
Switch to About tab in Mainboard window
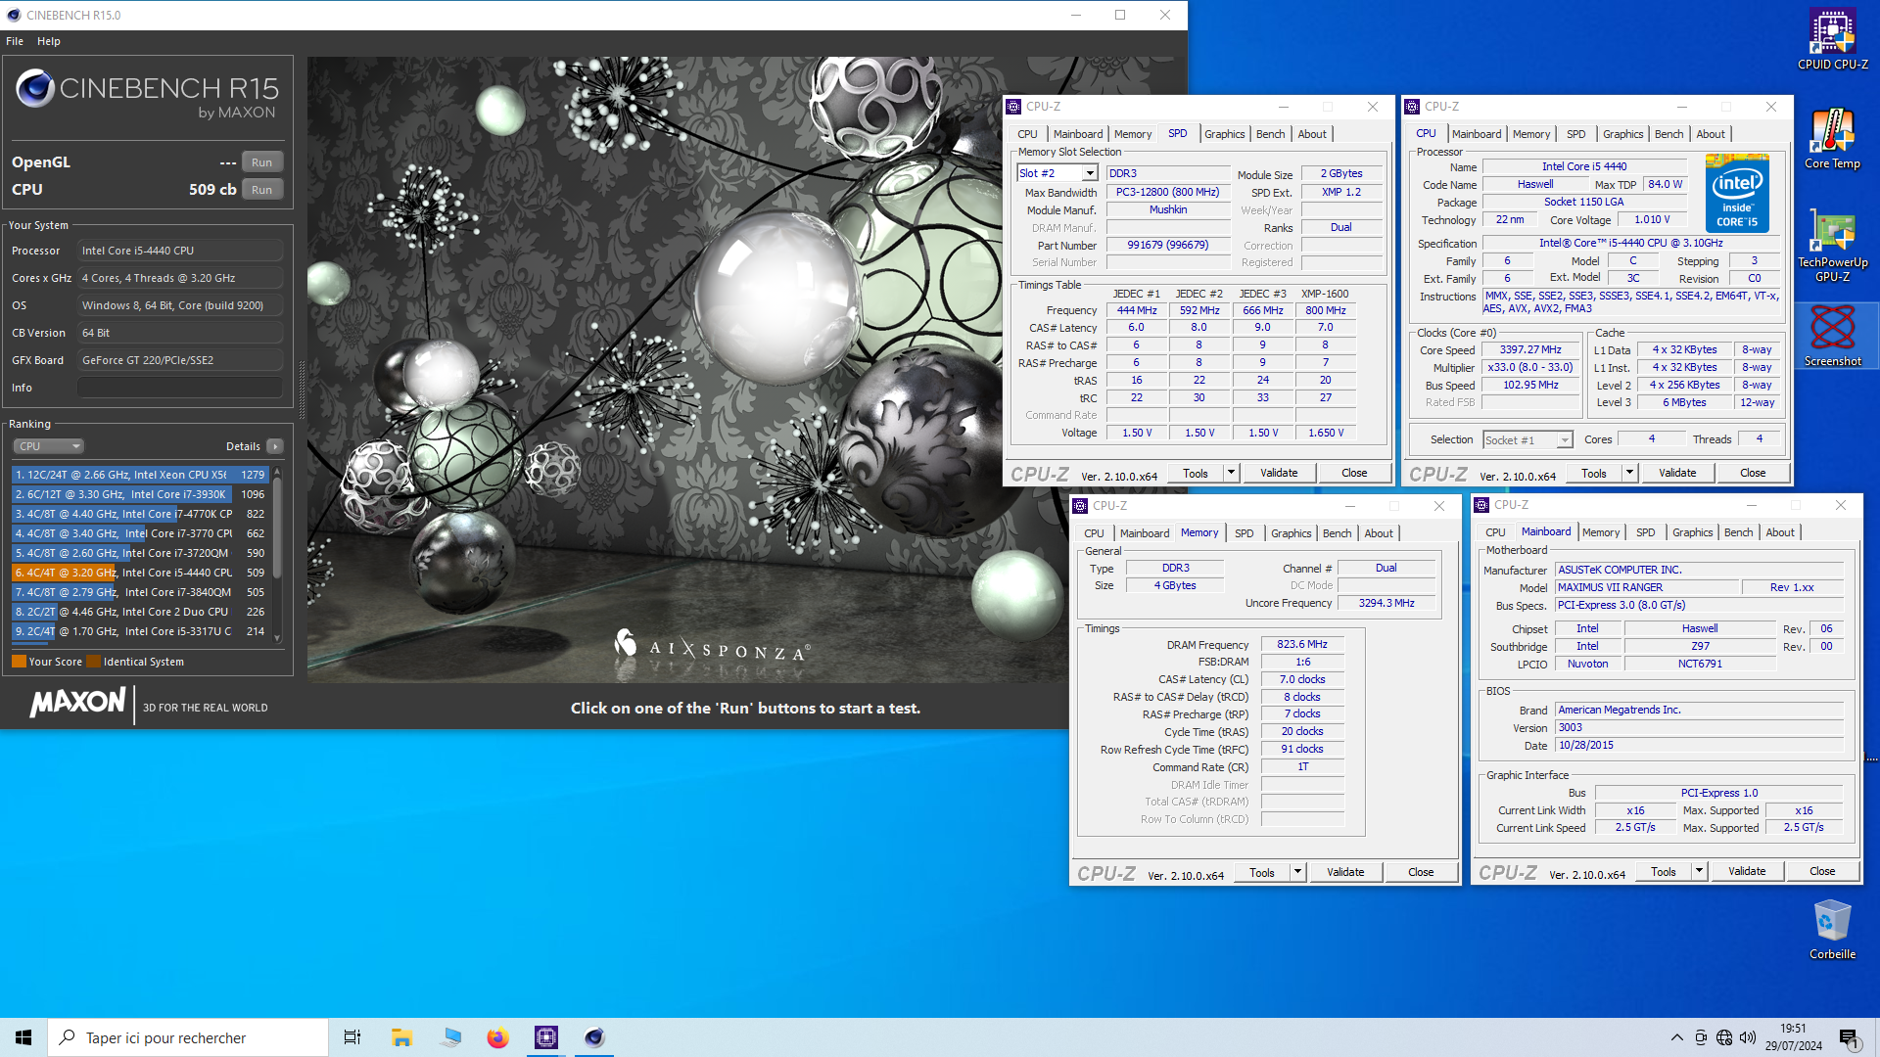click(1780, 532)
